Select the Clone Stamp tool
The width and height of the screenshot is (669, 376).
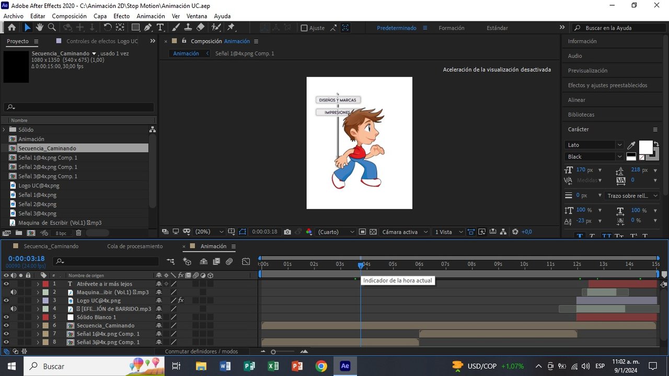pos(188,27)
